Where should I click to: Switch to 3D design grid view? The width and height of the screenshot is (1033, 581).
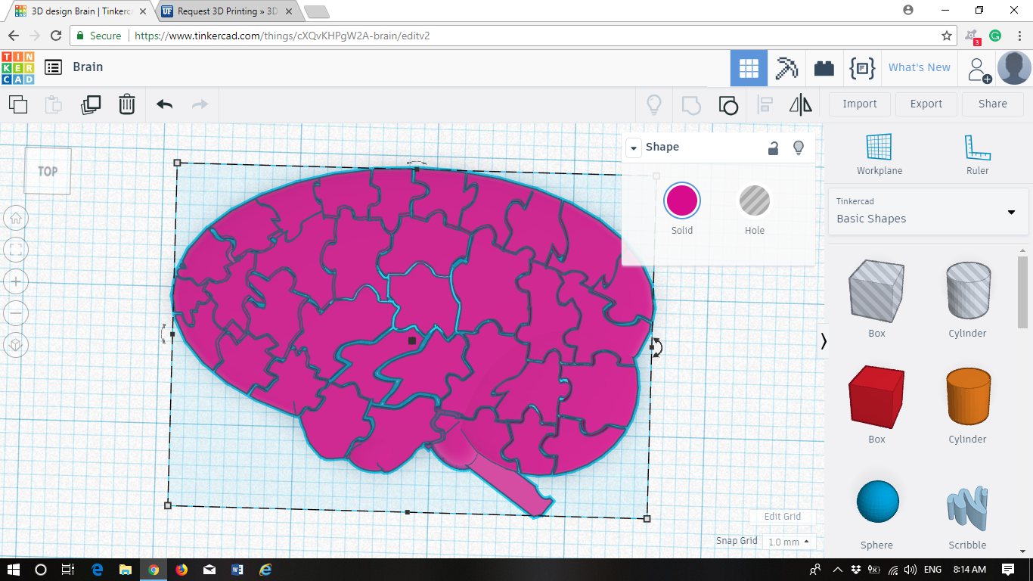[x=749, y=68]
